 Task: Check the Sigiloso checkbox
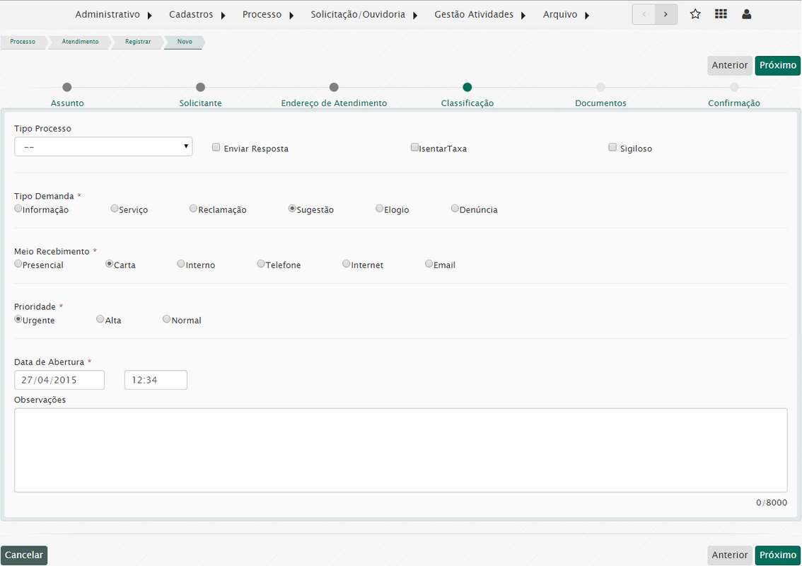612,148
